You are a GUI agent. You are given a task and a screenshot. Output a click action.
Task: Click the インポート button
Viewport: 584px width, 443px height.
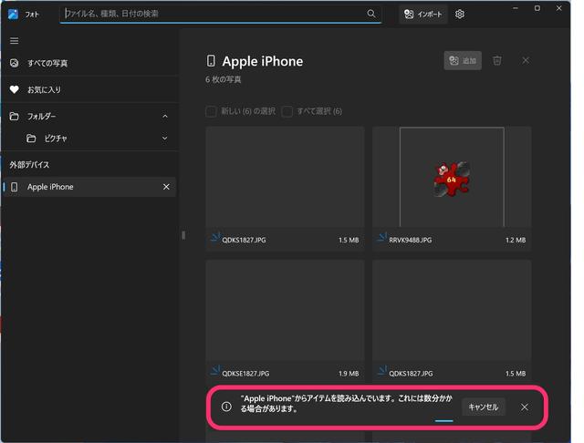422,15
